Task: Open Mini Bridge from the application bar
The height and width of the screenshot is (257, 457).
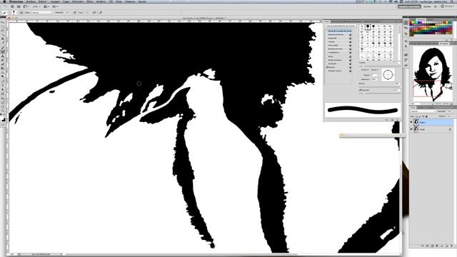Action: (19, 6)
